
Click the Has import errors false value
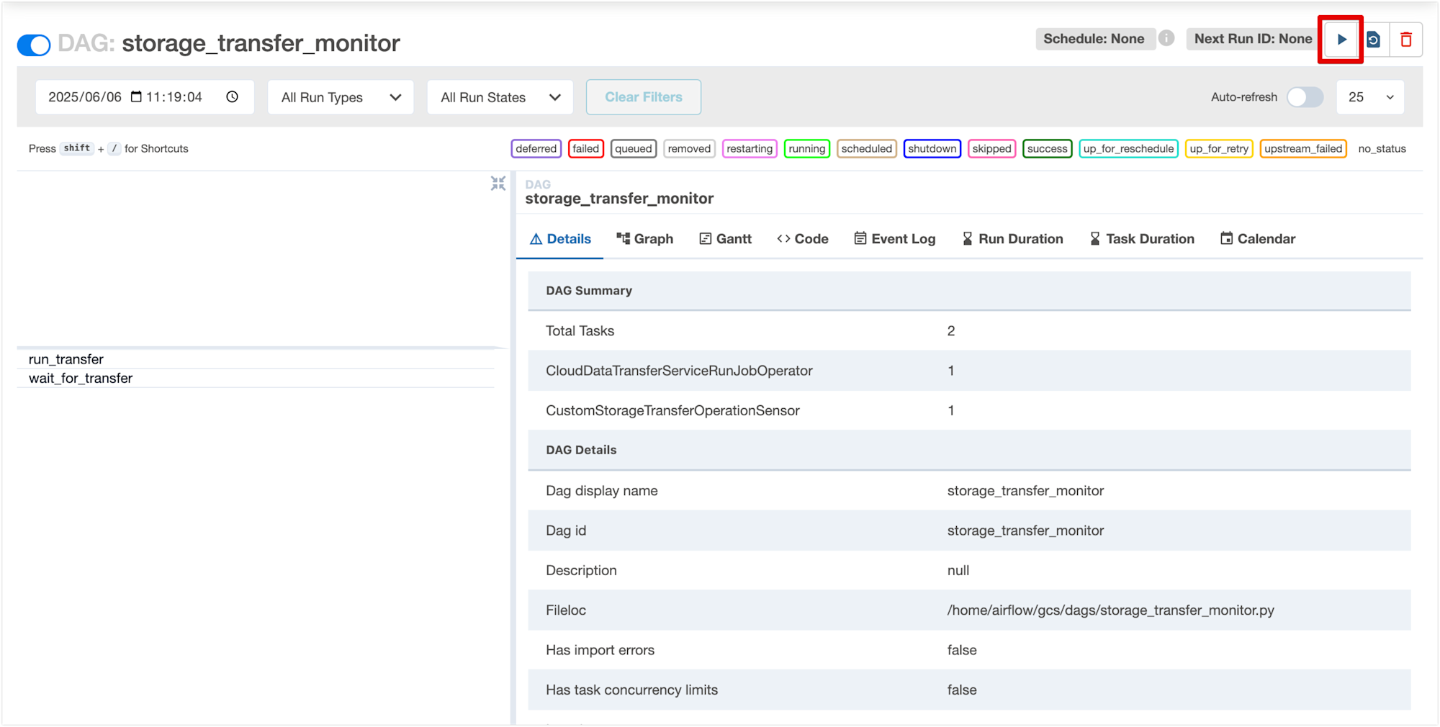962,650
